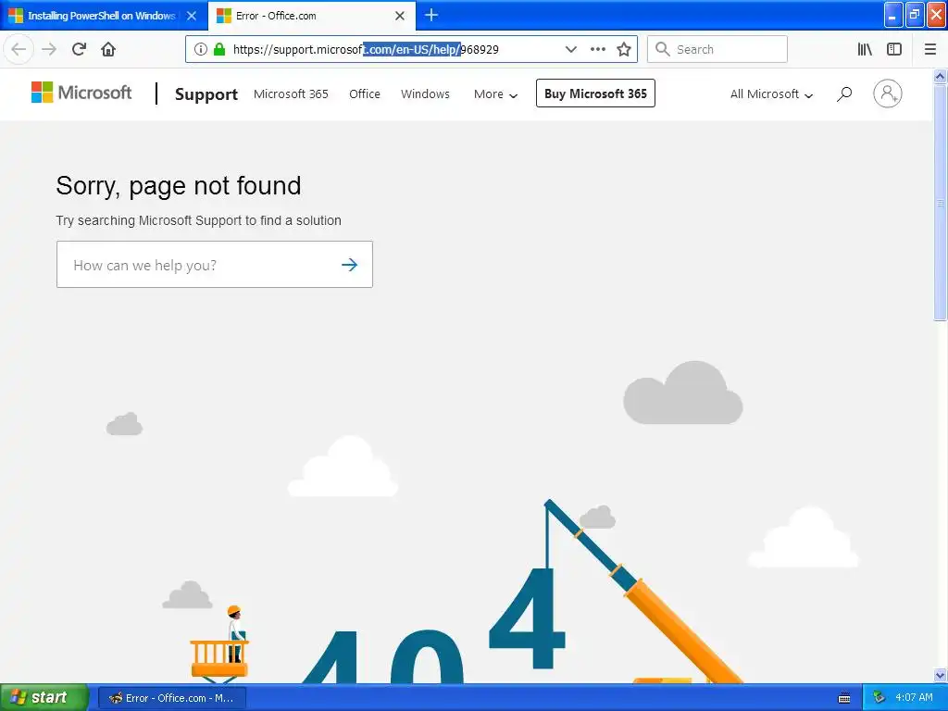Go back using the browser back arrow
The width and height of the screenshot is (948, 711).
tap(19, 49)
